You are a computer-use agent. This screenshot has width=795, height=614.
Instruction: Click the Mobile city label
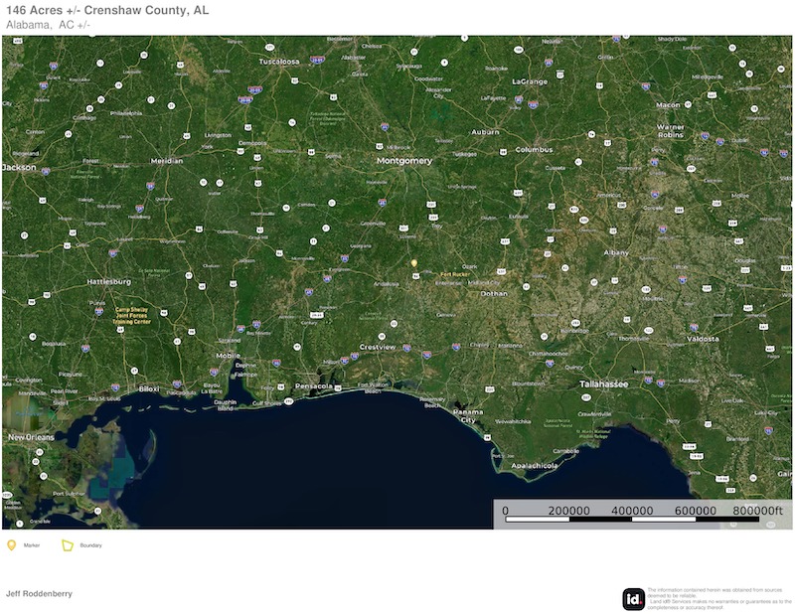pos(228,355)
